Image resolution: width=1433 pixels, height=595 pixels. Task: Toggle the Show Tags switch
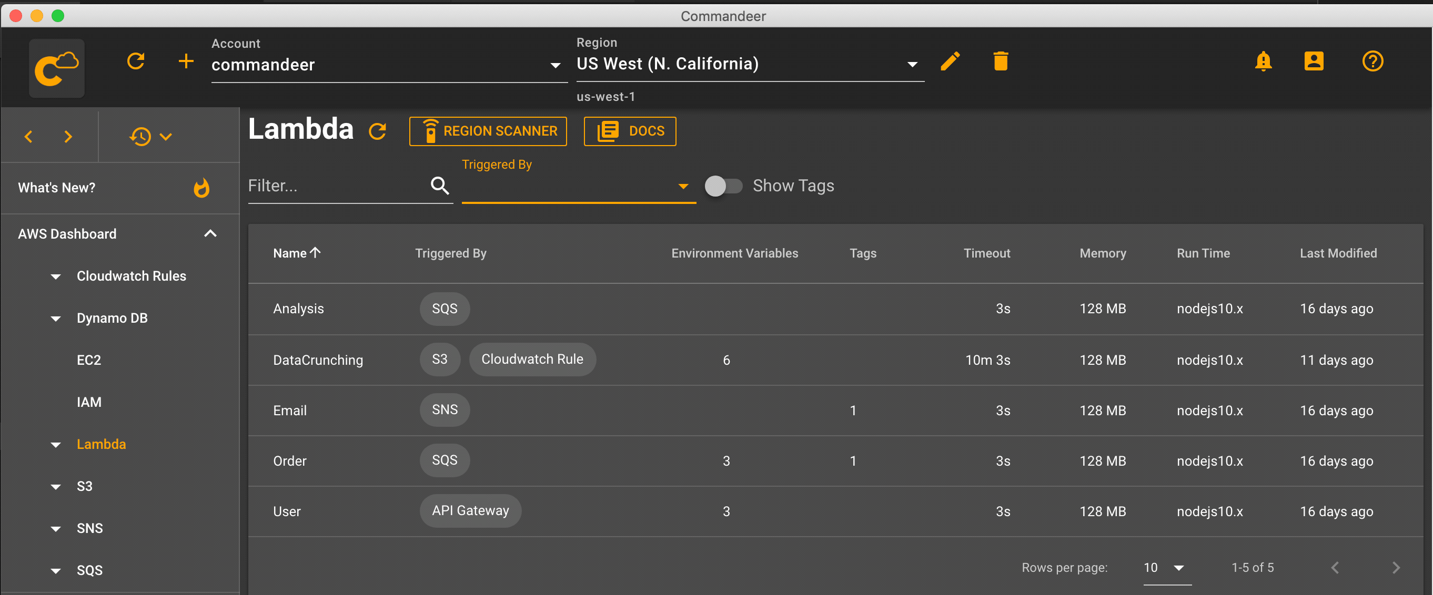click(723, 186)
